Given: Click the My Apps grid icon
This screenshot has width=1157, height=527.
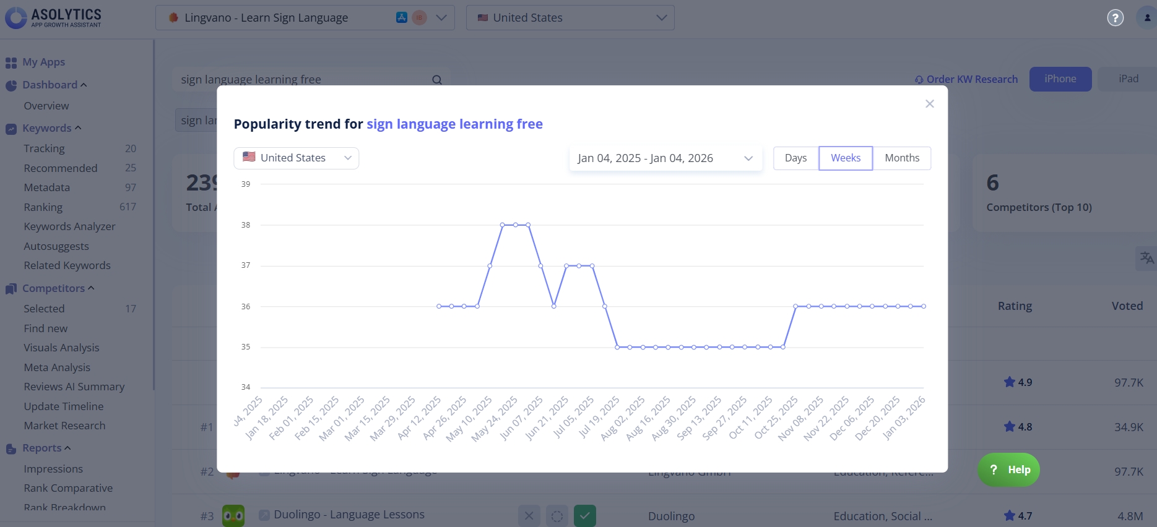Looking at the screenshot, I should [x=11, y=62].
